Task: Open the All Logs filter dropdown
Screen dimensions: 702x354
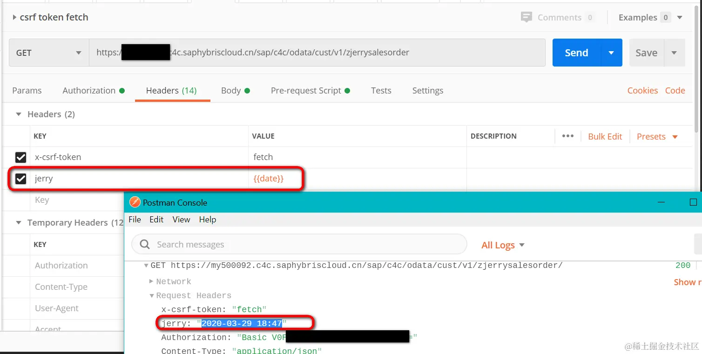Action: click(x=503, y=245)
